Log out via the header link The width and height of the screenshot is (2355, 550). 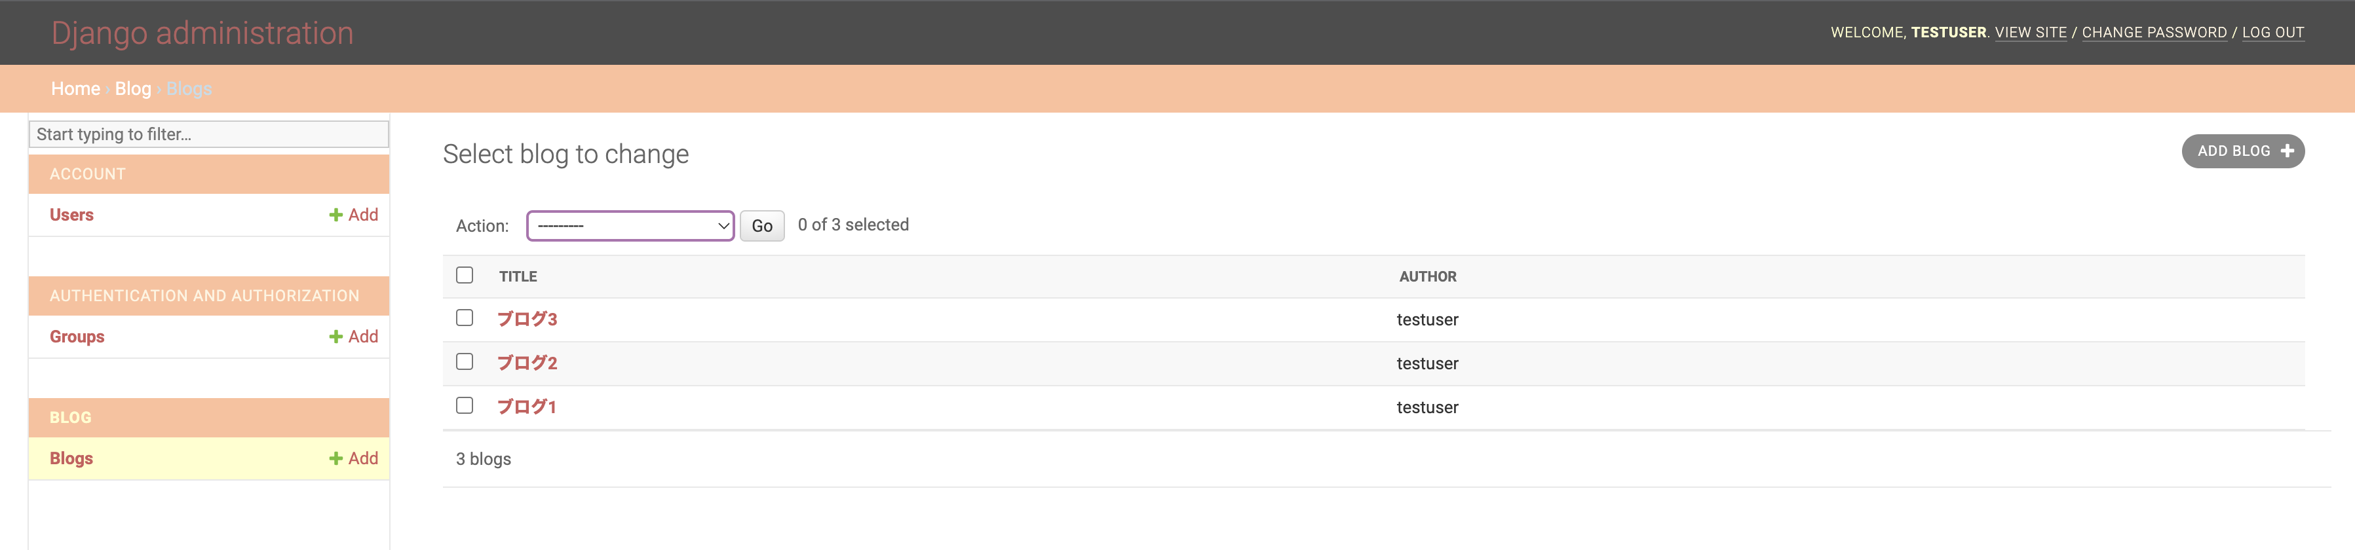click(x=2272, y=33)
